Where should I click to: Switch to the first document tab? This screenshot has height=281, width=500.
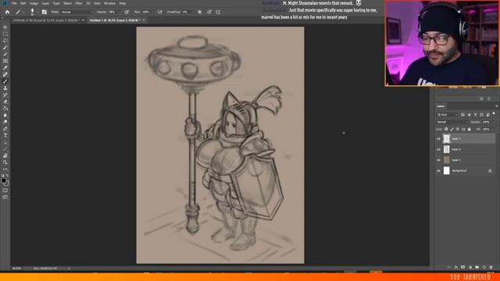[x=47, y=20]
